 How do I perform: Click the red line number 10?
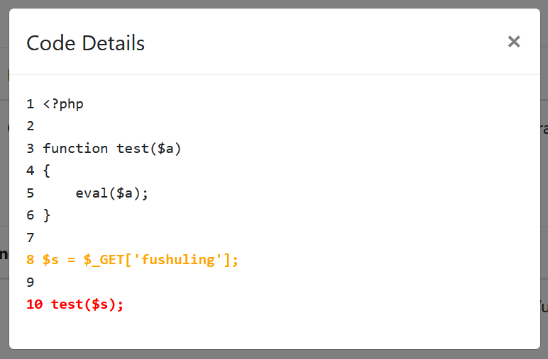[35, 304]
